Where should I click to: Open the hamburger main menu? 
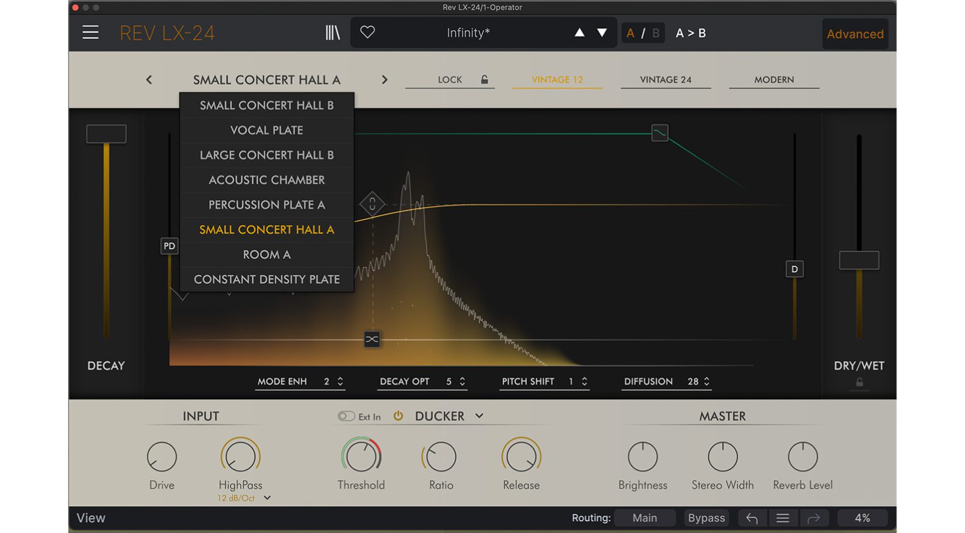tap(90, 32)
